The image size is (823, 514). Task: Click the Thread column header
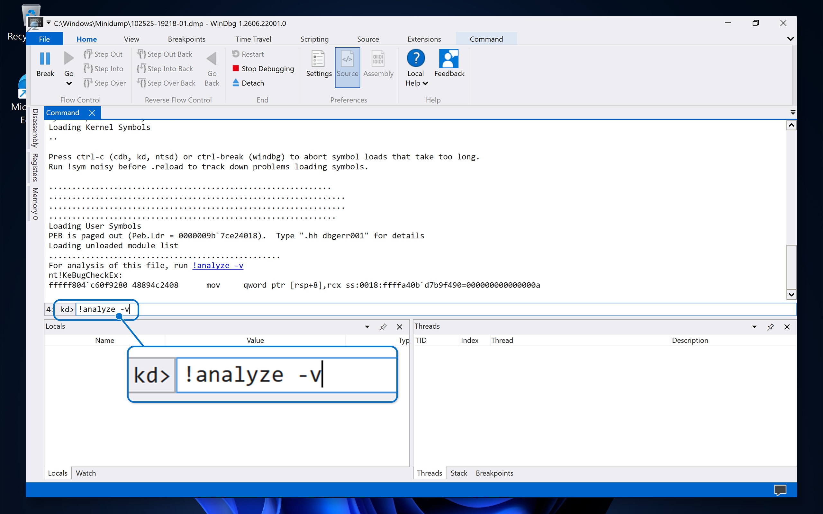(580, 340)
